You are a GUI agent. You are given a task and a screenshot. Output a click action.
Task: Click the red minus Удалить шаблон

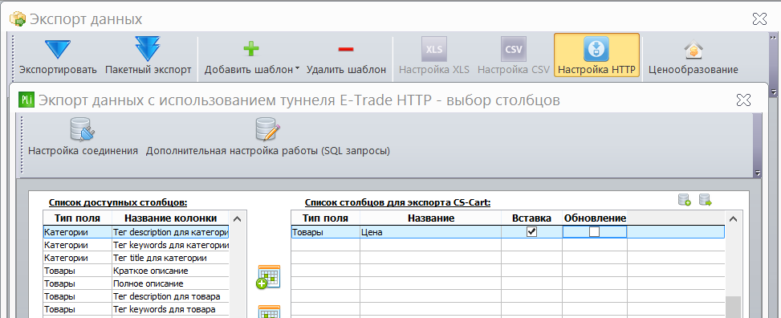pos(346,56)
